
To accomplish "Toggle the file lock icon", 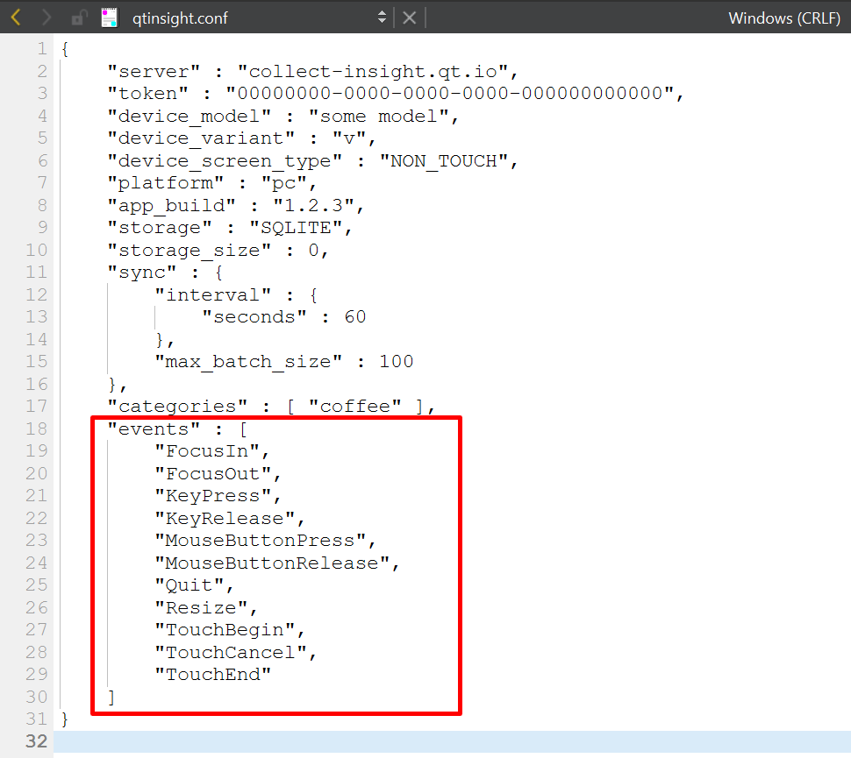I will coord(79,17).
